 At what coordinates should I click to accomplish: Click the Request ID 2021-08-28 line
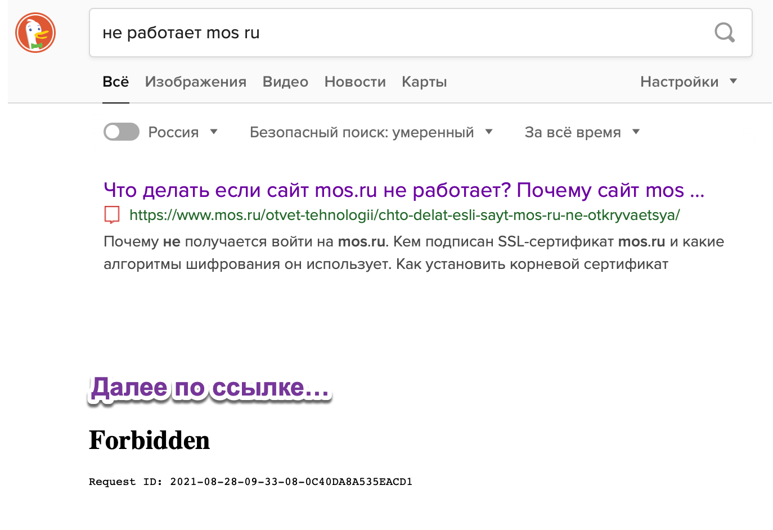click(250, 482)
